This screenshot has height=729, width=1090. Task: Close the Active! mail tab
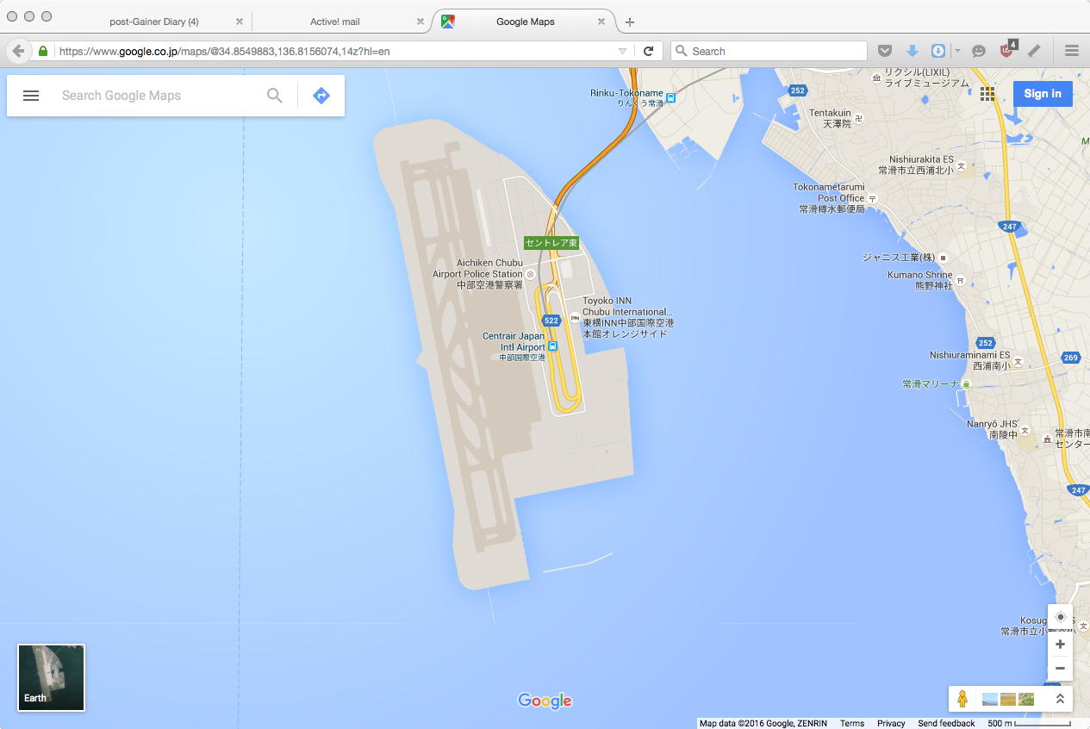[x=420, y=22]
